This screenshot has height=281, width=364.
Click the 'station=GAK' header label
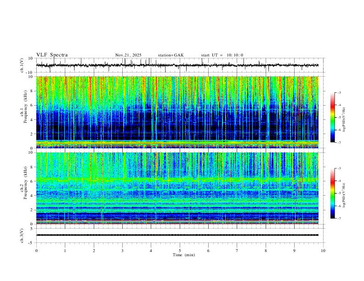pyautogui.click(x=171, y=55)
